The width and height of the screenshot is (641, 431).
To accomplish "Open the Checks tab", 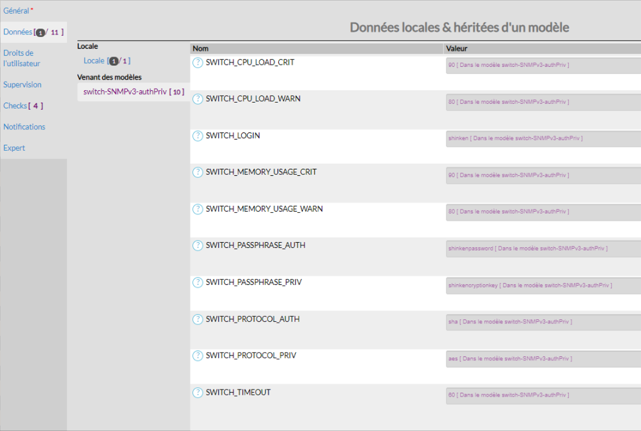I will [x=15, y=106].
